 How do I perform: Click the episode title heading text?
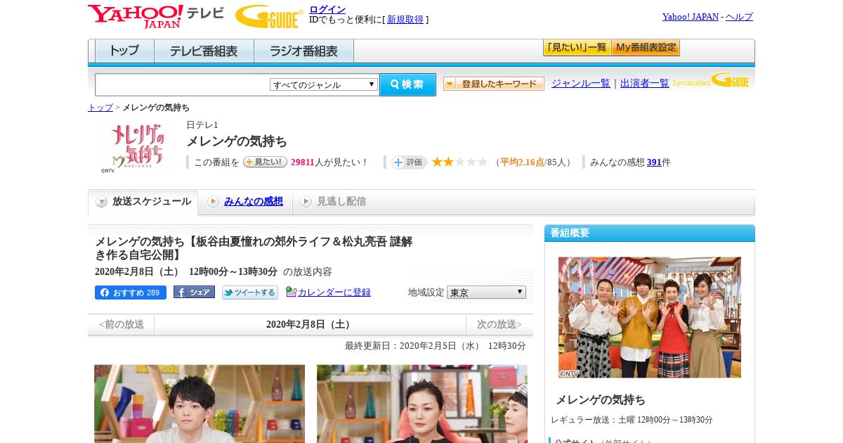(254, 248)
